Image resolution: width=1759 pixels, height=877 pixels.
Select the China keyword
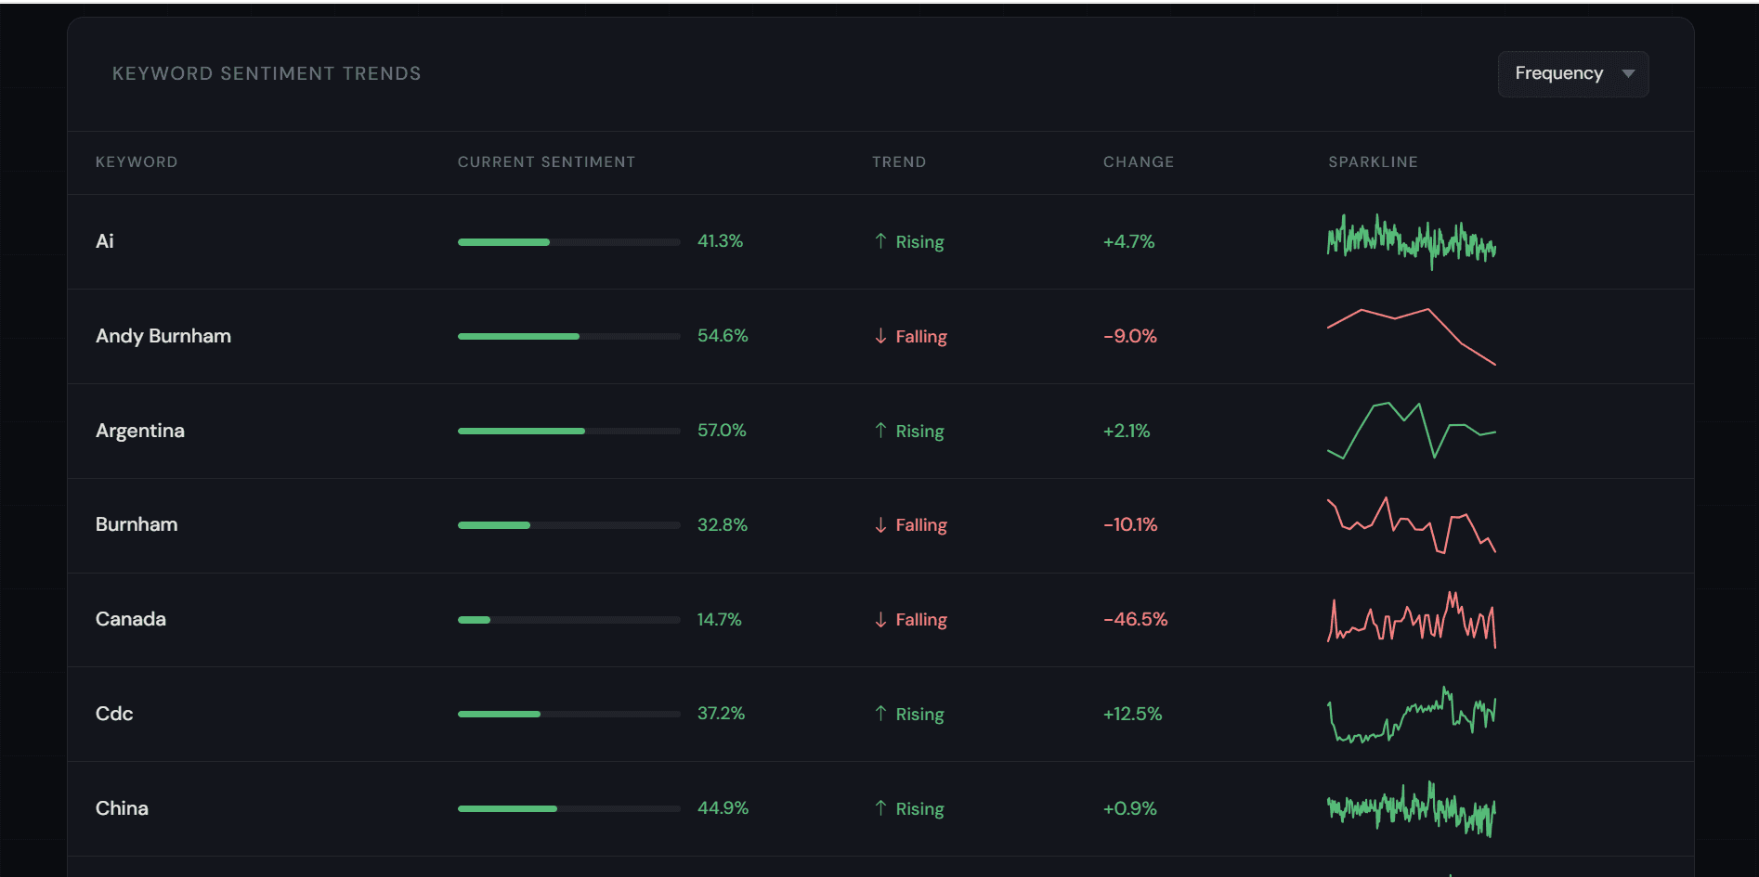122,808
